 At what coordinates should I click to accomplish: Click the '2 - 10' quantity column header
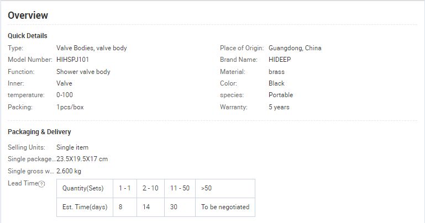(x=150, y=188)
